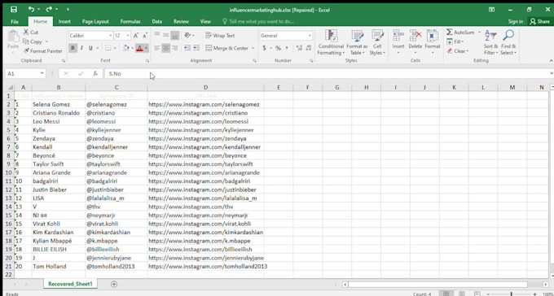Screen dimensions: 554x296
Task: Increase decimal places
Action: click(299, 48)
